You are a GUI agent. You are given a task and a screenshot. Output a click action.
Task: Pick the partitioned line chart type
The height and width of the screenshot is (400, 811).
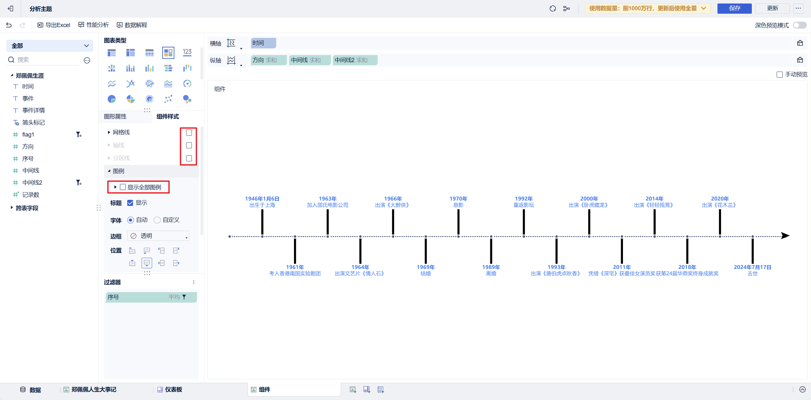pos(112,84)
